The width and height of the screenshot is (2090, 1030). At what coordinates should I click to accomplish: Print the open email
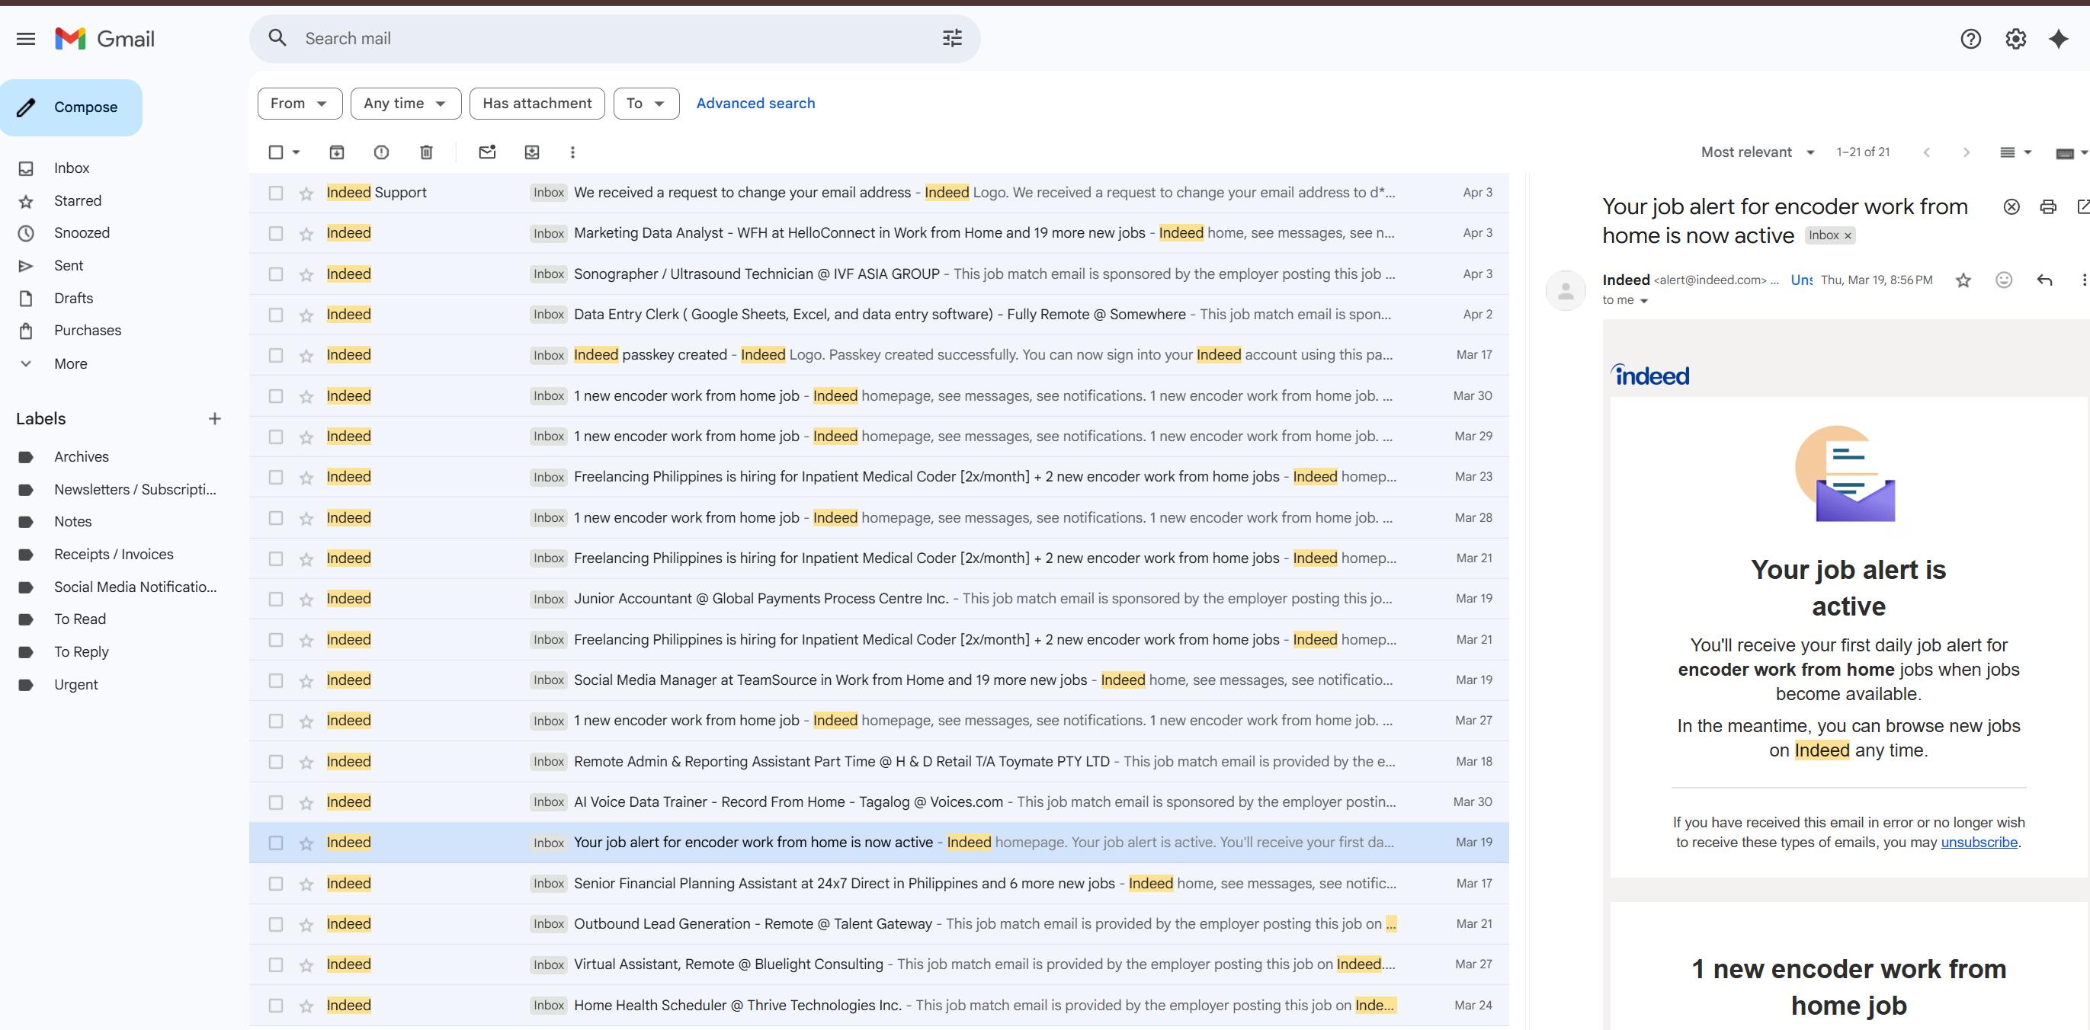[2047, 206]
